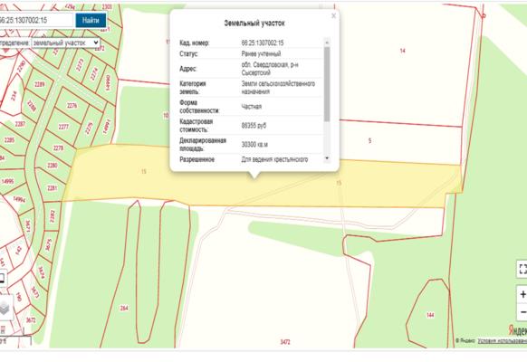Zoom out with the minus button

click(522, 312)
